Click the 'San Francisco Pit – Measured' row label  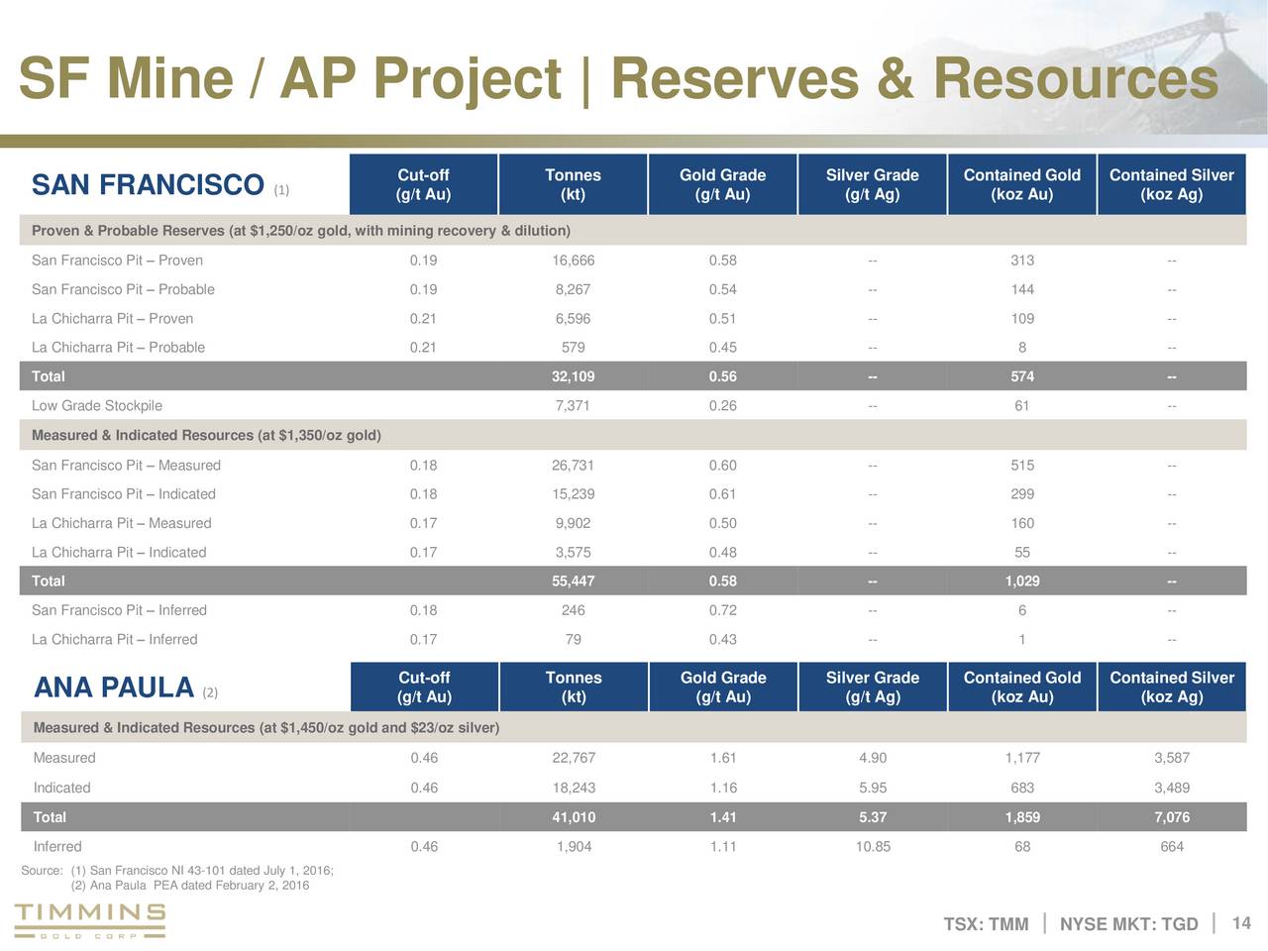[126, 466]
